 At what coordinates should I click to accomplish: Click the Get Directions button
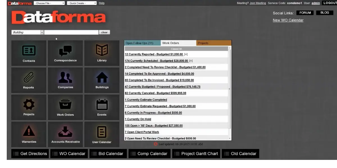(30, 153)
